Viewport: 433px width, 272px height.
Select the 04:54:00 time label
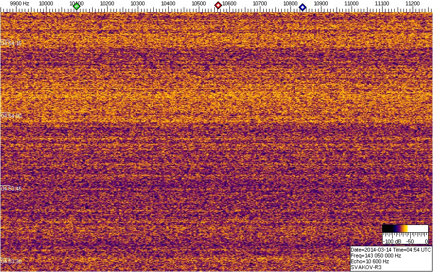(x=11, y=116)
